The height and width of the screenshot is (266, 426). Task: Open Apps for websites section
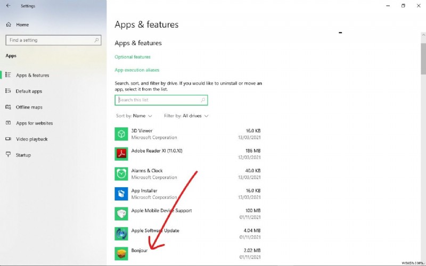coord(34,123)
